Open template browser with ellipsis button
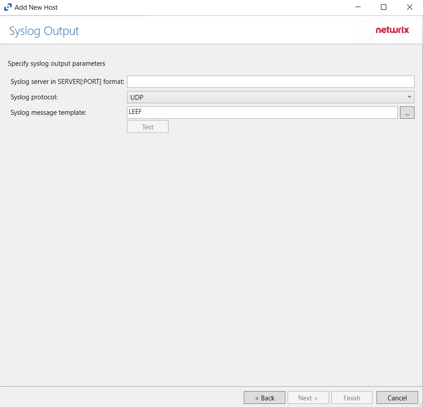Viewport: 423px width, 407px height. click(x=407, y=113)
